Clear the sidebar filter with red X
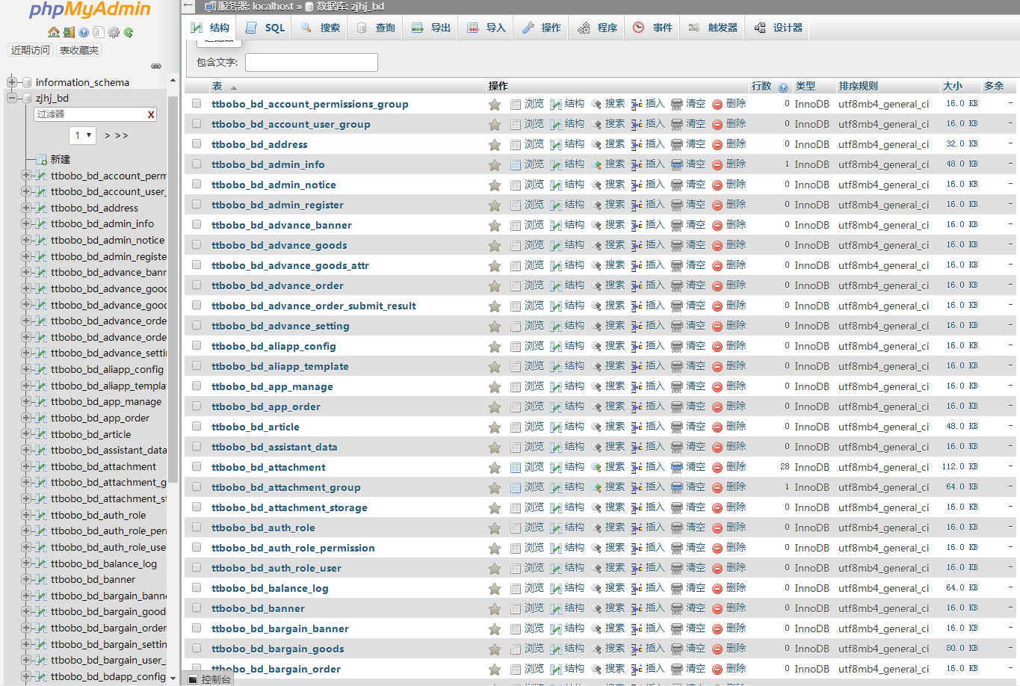The image size is (1020, 686). [x=151, y=114]
